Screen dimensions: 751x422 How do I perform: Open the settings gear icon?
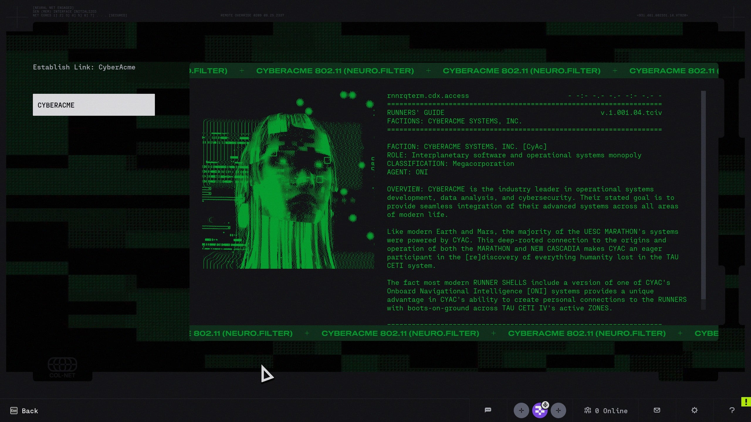(694, 410)
